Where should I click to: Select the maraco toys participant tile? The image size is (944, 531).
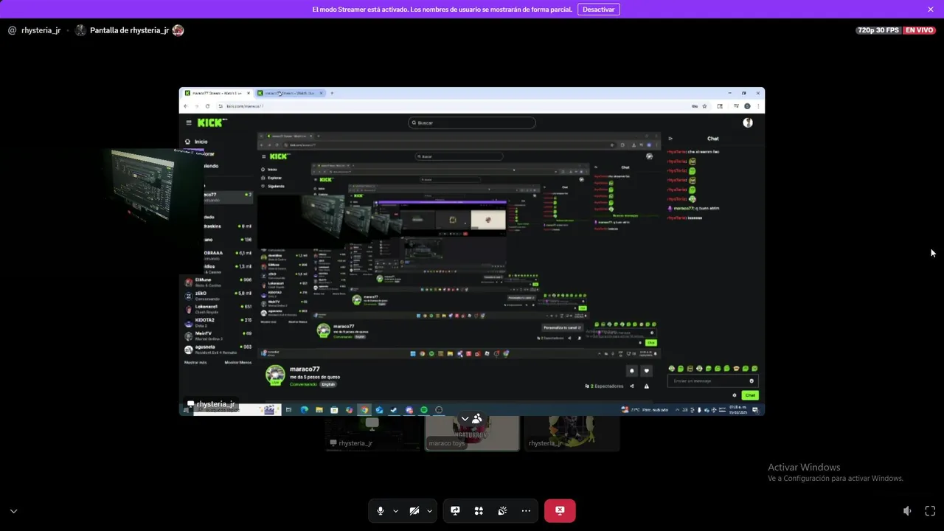[472, 433]
